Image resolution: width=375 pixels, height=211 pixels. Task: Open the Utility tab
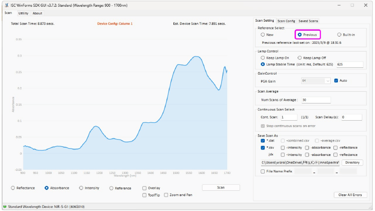(23, 13)
